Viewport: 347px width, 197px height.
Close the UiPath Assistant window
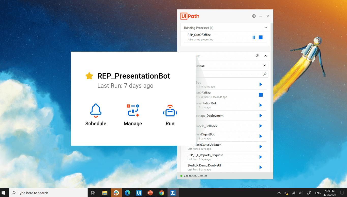coord(267,16)
